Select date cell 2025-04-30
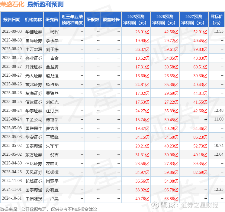Viewport: 225px width, 212px height. coord(12,163)
